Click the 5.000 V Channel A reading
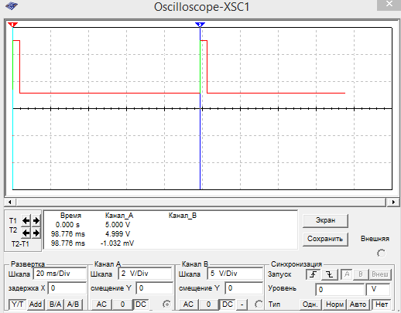 [118, 225]
